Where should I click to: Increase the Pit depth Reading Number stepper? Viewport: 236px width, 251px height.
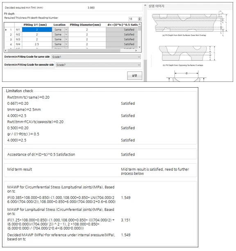(x=140, y=18)
